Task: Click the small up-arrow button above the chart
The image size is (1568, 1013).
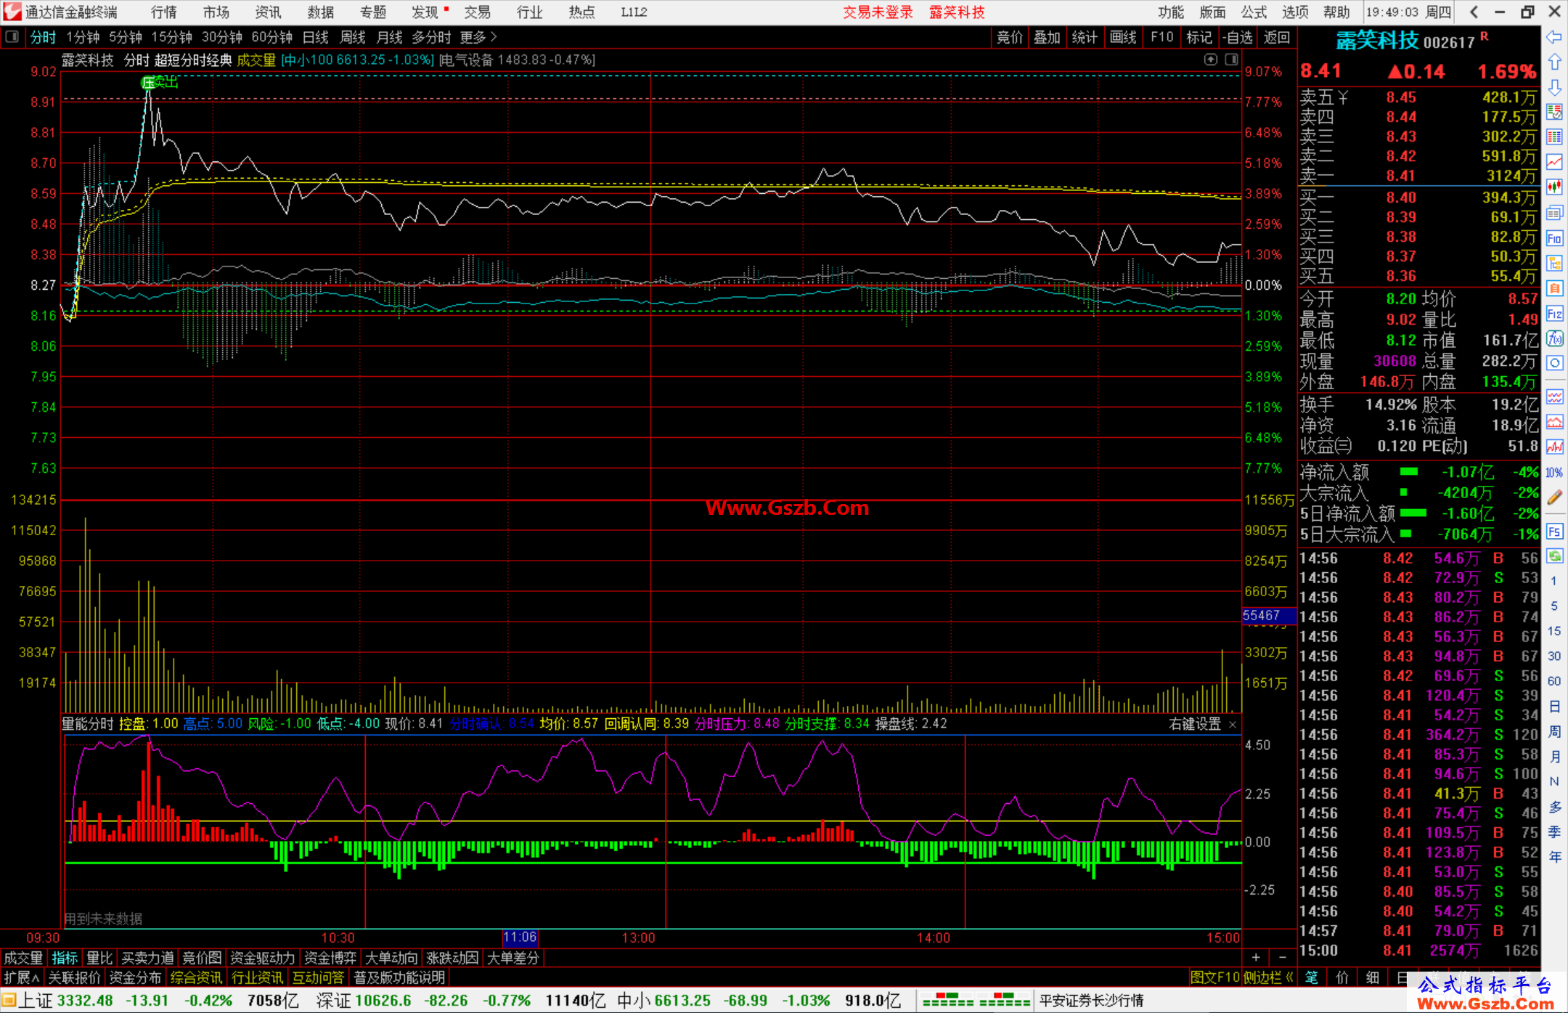Action: pos(1210,60)
